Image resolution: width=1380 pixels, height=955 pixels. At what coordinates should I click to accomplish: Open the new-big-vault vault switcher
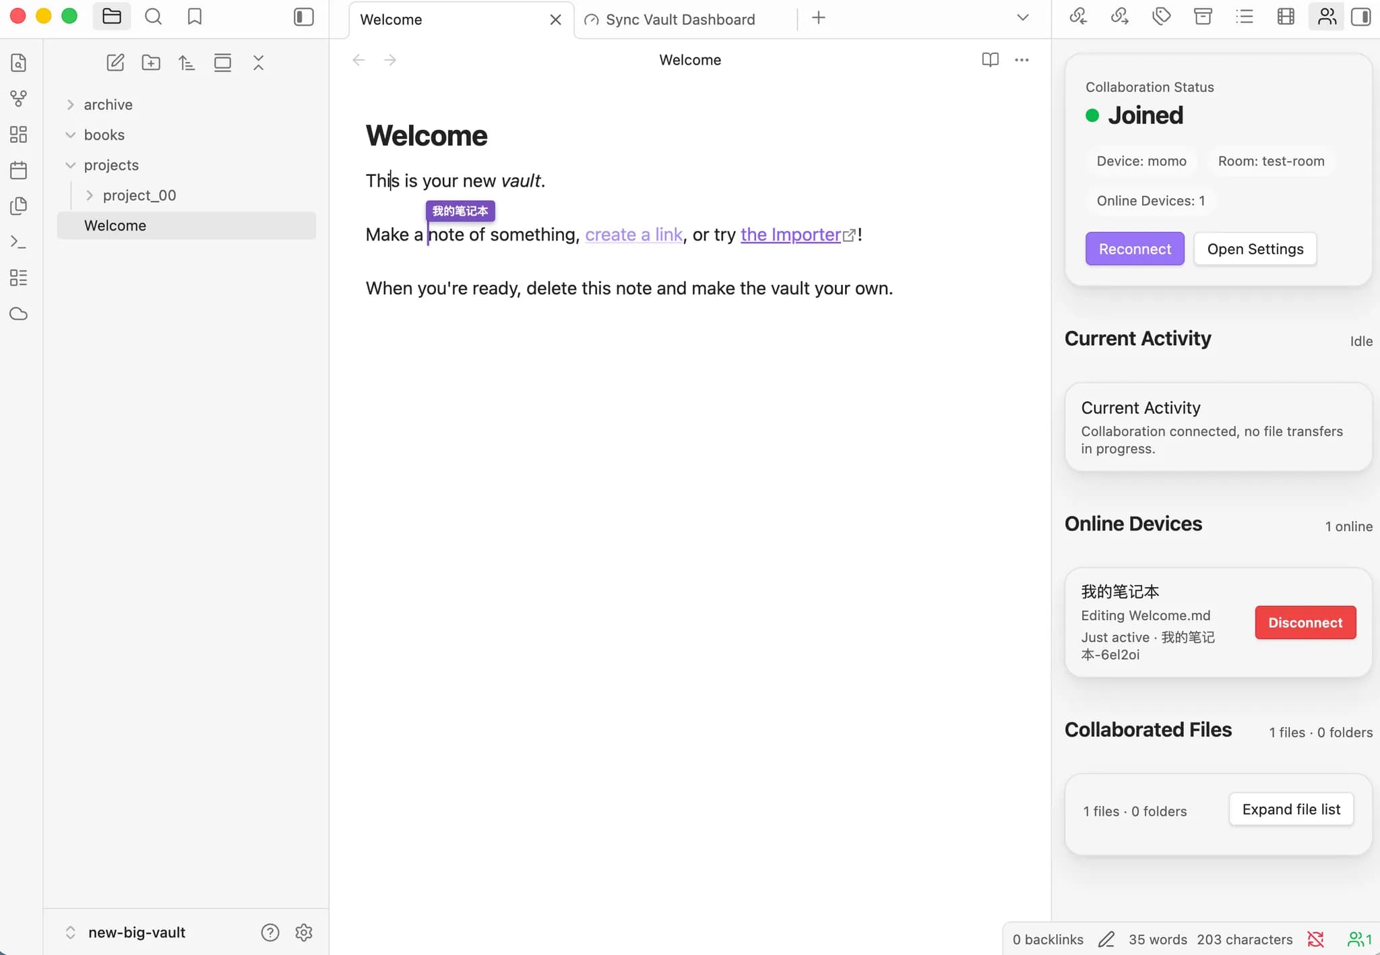125,933
